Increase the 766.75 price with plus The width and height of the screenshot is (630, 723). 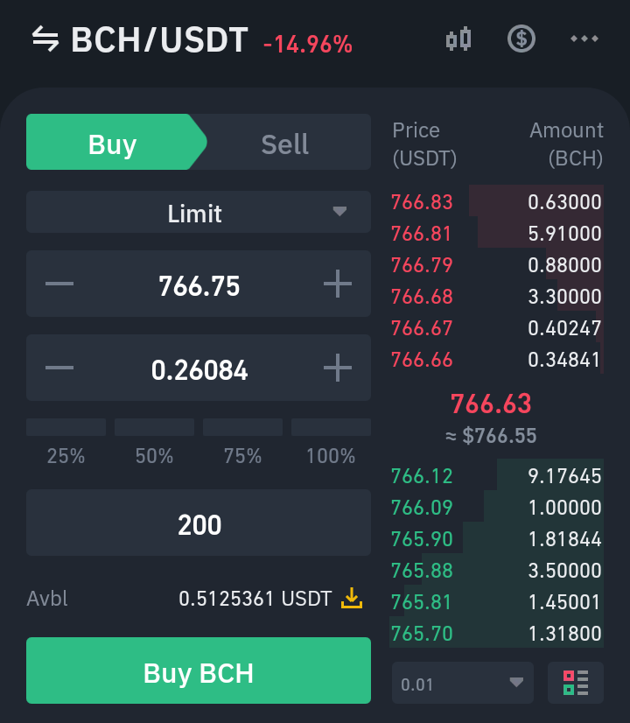[338, 284]
